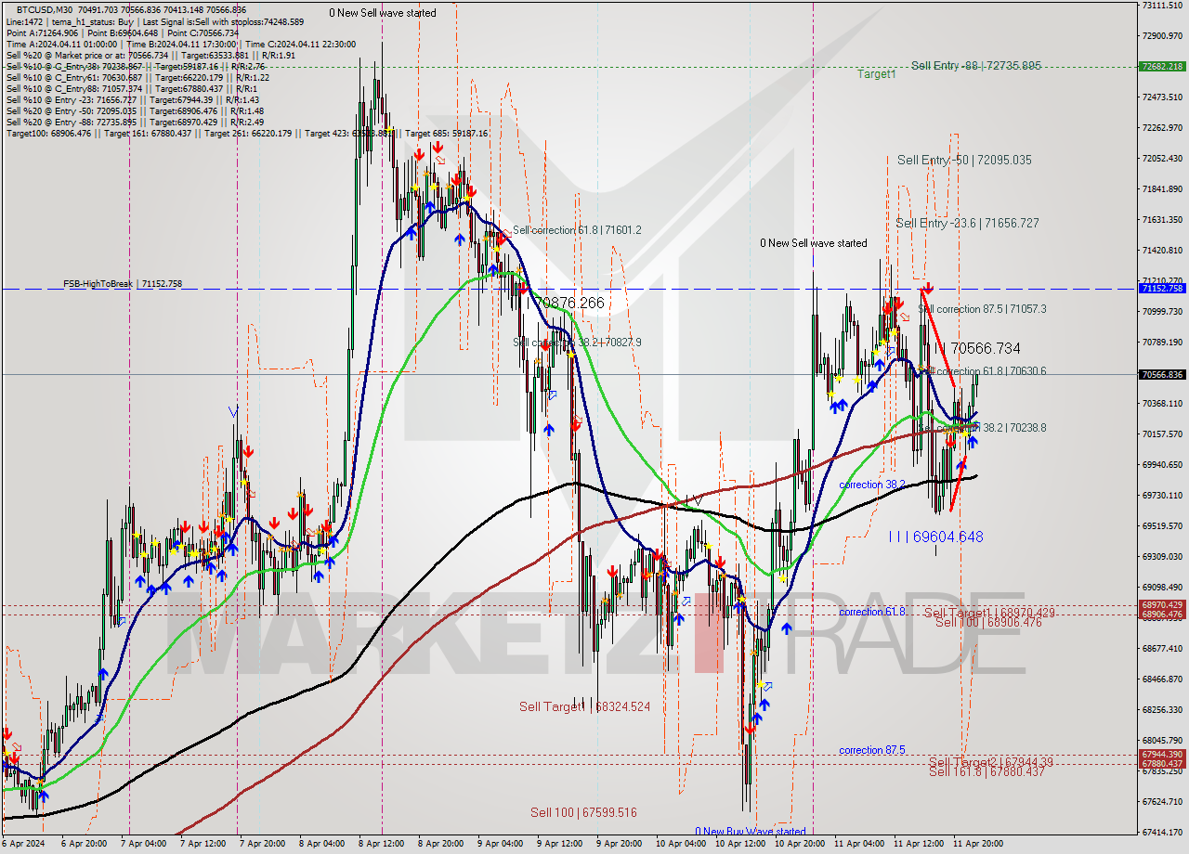Click the black 70566.836 current price tag
The image size is (1189, 854).
point(1162,374)
